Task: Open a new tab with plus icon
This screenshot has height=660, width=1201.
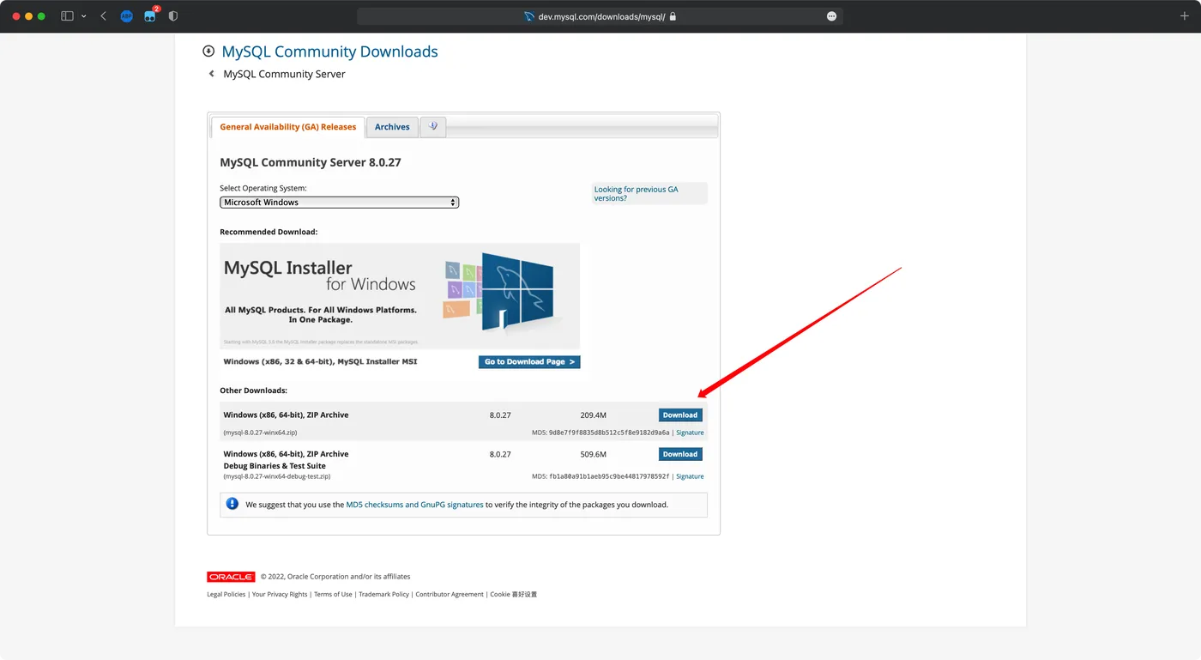Action: click(1186, 16)
